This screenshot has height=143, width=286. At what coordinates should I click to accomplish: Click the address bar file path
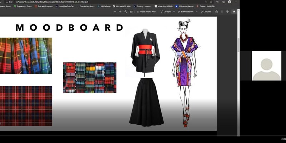(x=52, y=2)
